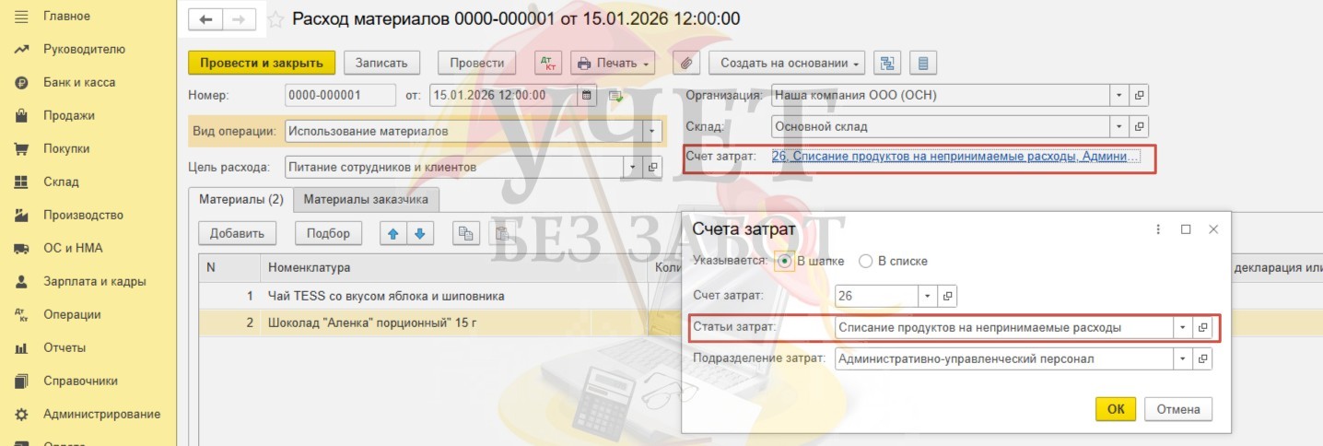The image size is (1323, 446).
Task: Confirm with OK in Счета затрат dialog
Action: (1115, 409)
